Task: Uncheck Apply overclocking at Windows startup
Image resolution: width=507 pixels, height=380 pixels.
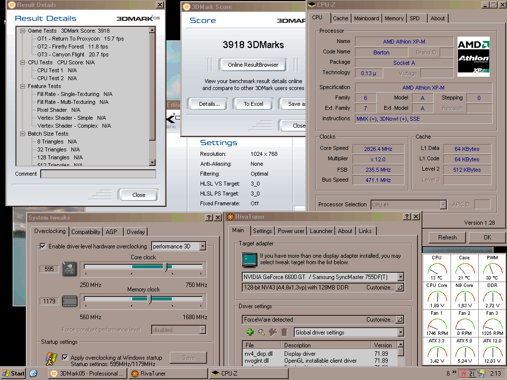Action: point(66,357)
